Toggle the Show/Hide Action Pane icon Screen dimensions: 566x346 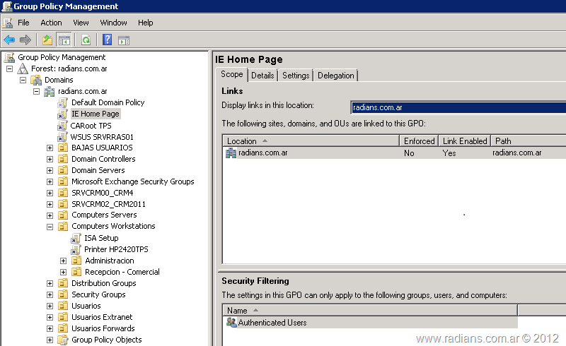point(124,40)
